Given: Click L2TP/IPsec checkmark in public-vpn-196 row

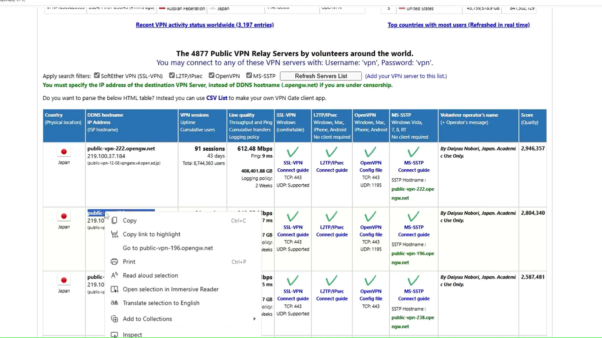Looking at the screenshot, I should tap(331, 217).
